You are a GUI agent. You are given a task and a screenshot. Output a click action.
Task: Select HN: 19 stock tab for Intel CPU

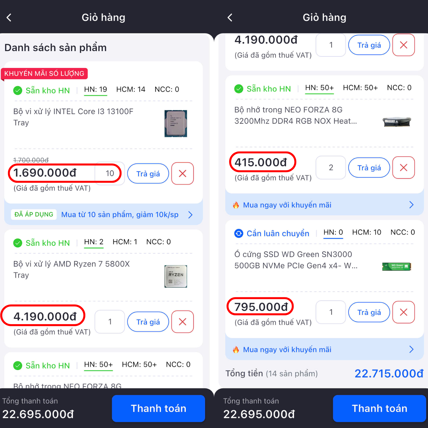tap(96, 90)
